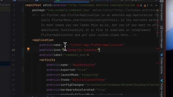
Task: Click the label value "comment_box" on line 11
Action: [76, 55]
